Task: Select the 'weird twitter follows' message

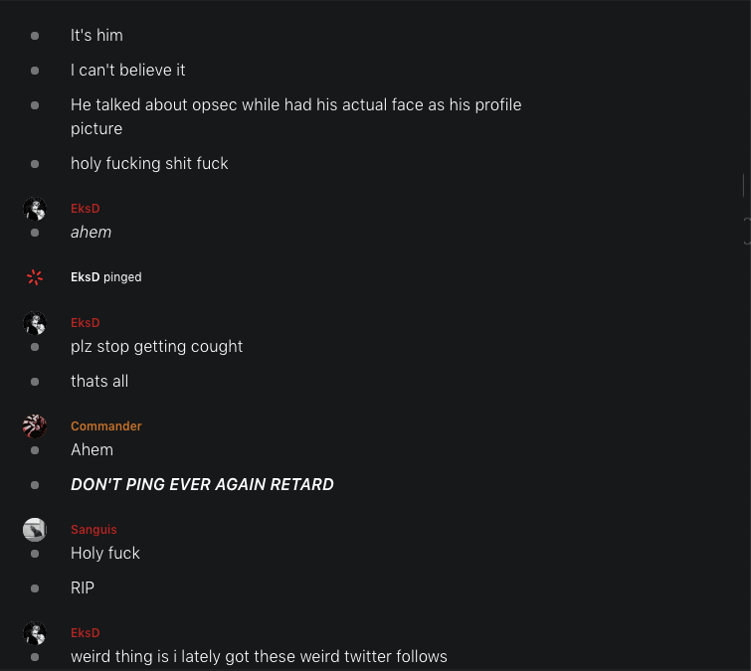Action: tap(259, 657)
